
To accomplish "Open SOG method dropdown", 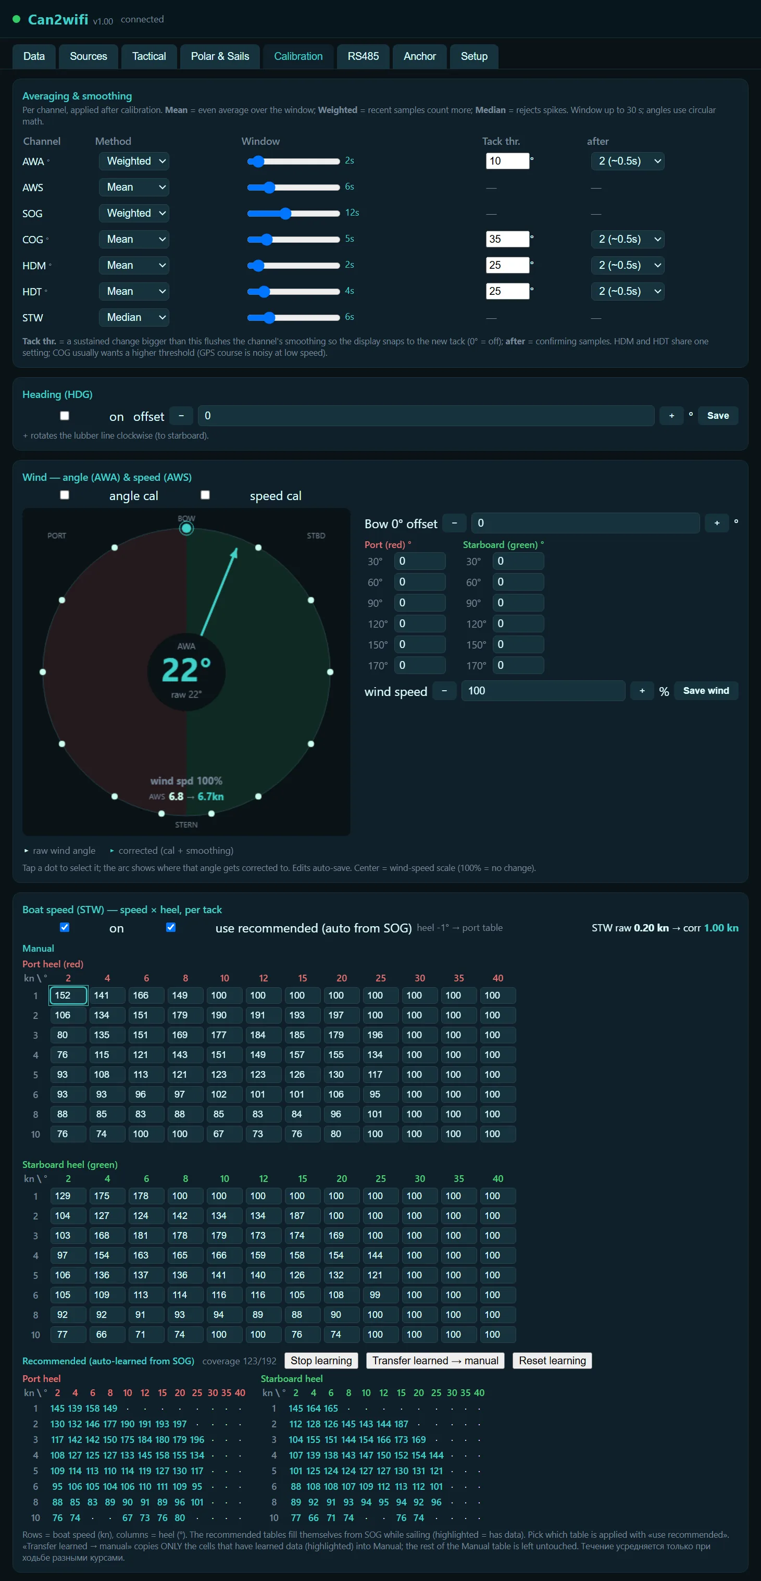I will (x=134, y=213).
